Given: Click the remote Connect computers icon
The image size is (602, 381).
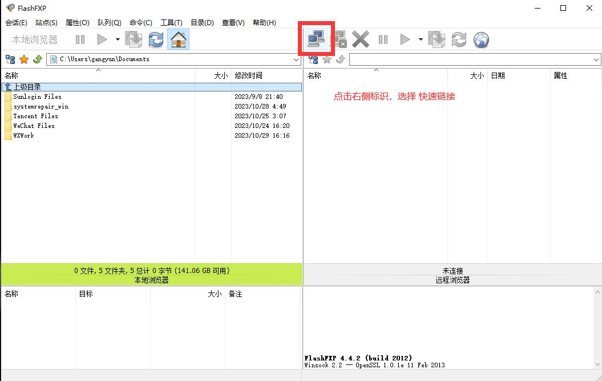Looking at the screenshot, I should [x=316, y=39].
